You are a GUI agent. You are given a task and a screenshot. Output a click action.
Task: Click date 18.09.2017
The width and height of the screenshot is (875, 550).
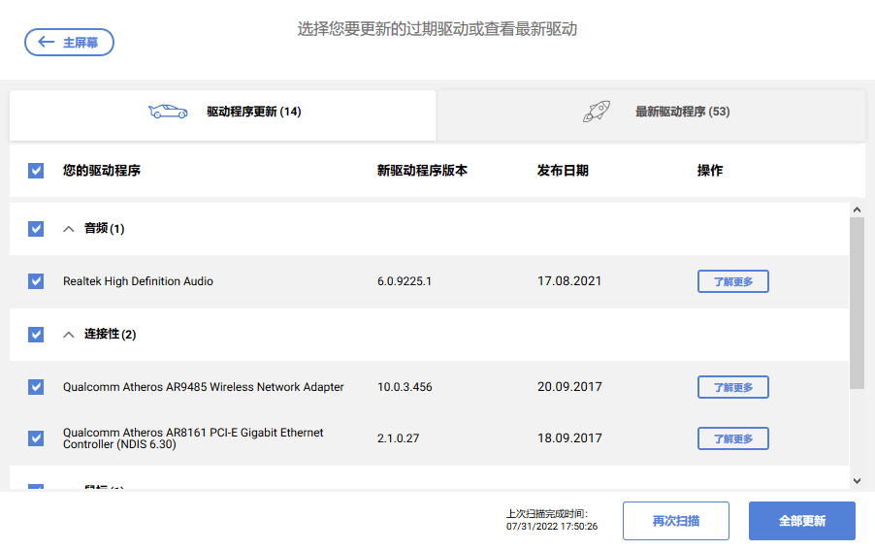pos(569,438)
